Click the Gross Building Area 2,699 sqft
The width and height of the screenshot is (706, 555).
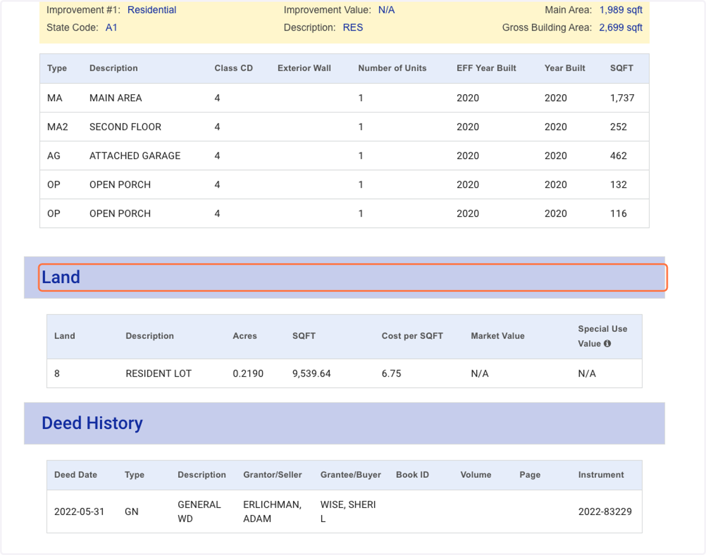click(621, 28)
